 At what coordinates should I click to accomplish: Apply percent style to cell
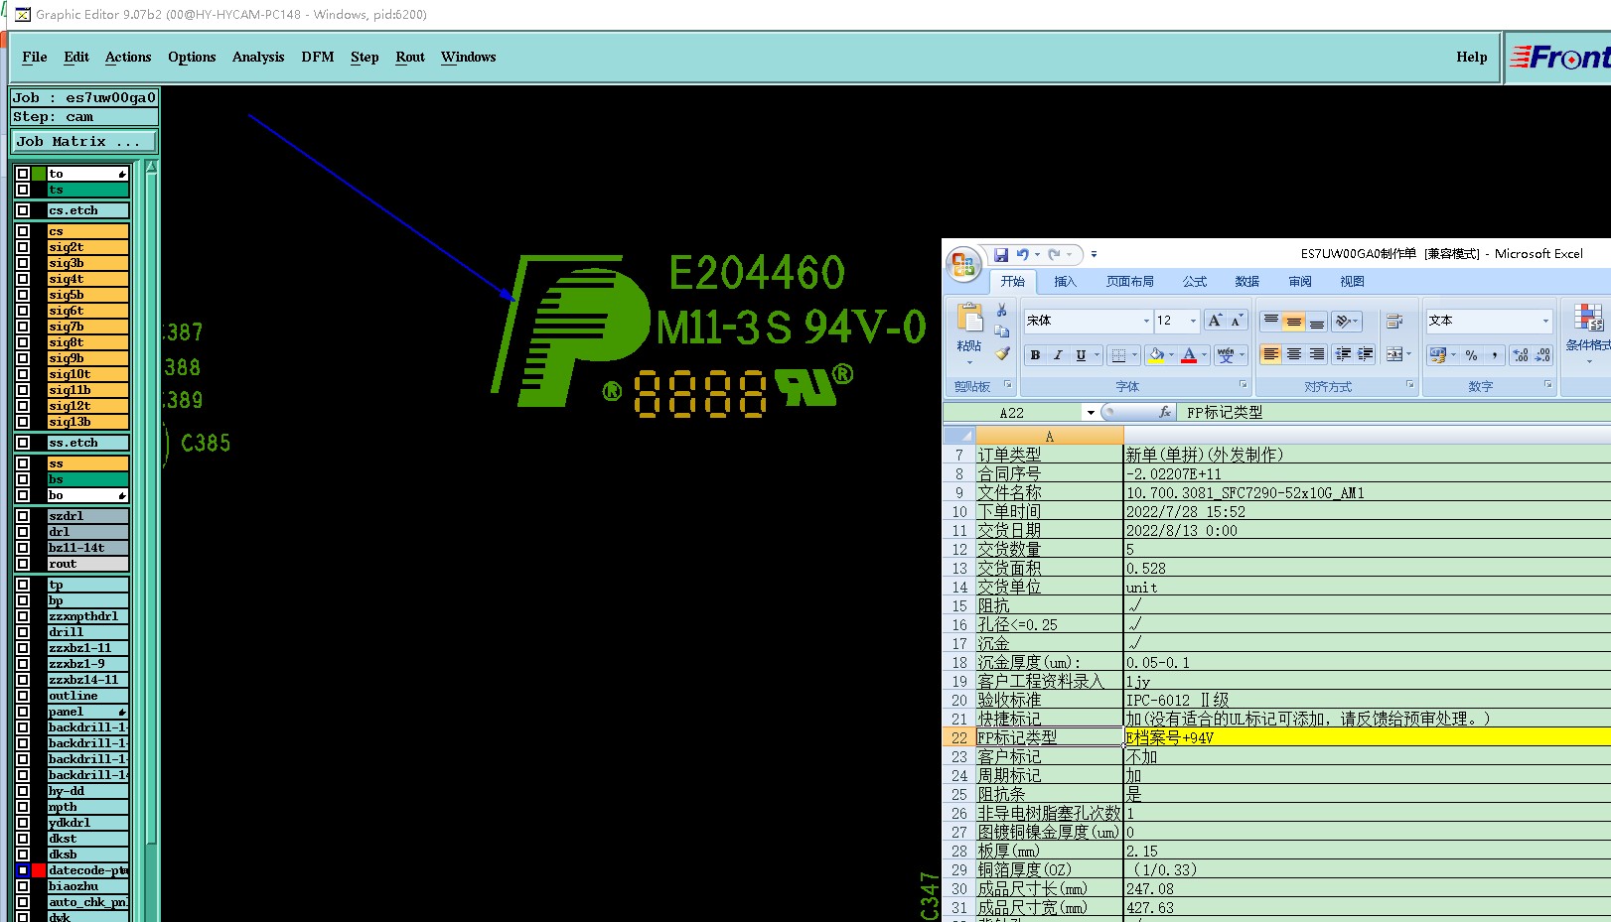pos(1471,354)
